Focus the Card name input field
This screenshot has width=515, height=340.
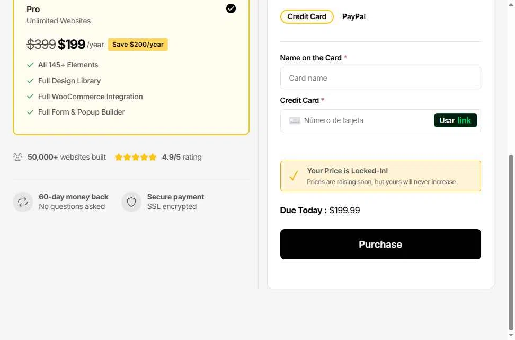[x=380, y=78]
